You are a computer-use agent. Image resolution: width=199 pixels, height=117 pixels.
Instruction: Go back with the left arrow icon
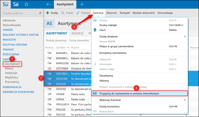[49, 4]
